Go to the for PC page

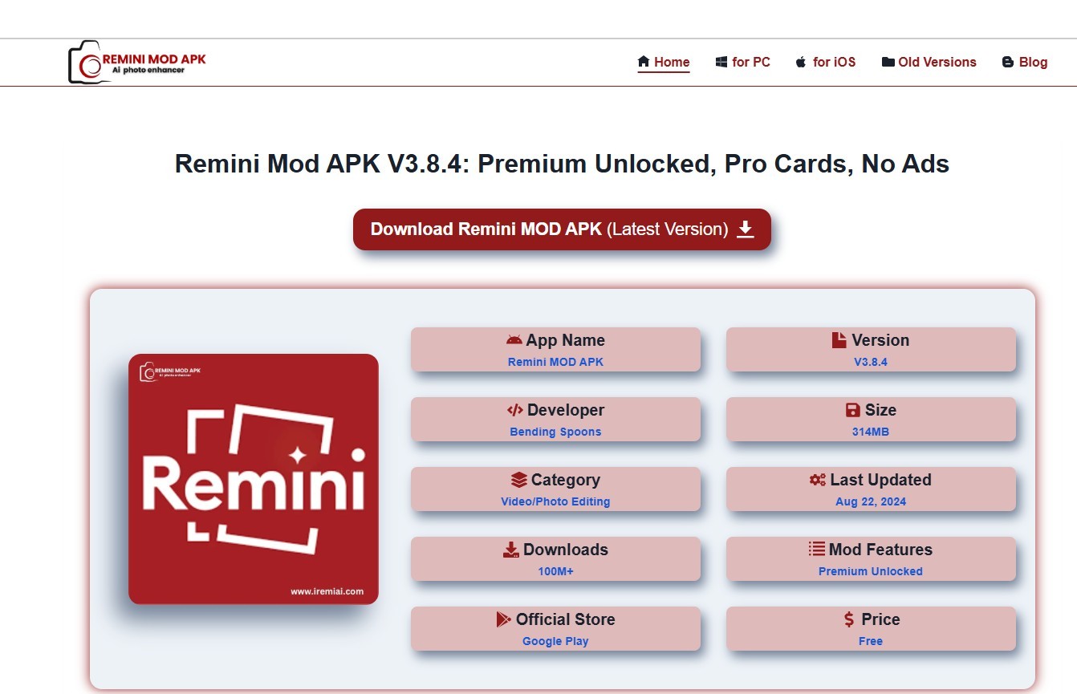(x=743, y=62)
